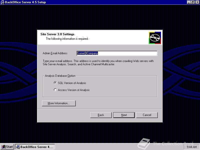This screenshot has width=200, height=150.
Task: Activate the BackOffice Server taskbar button
Action: coord(35,147)
